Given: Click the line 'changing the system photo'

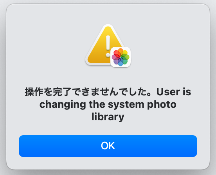Looking at the screenshot, I should pyautogui.click(x=108, y=105).
